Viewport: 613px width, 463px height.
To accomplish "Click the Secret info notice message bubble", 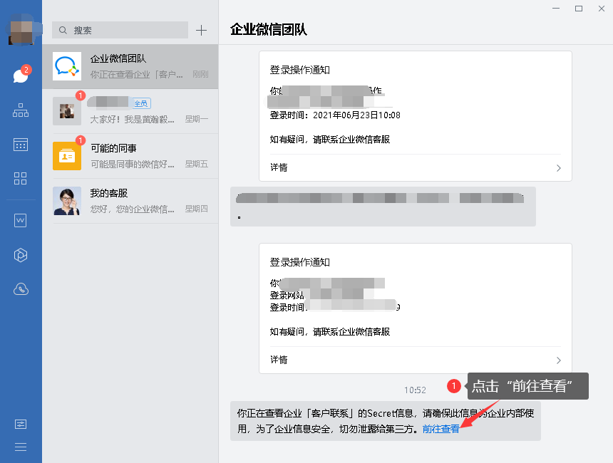I will tap(386, 421).
